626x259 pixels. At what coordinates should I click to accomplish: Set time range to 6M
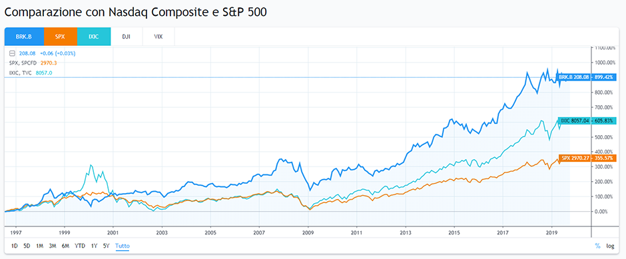(x=65, y=246)
